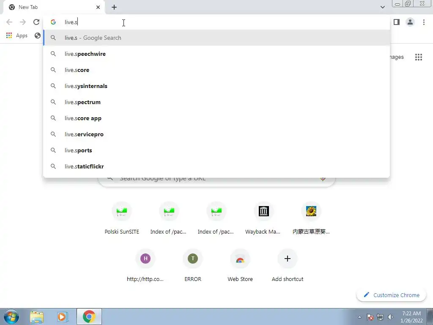
Task: Click the browser Reload button
Action: point(36,22)
